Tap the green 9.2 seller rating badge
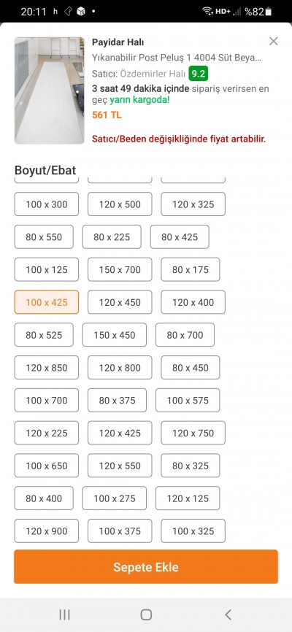 pos(199,74)
